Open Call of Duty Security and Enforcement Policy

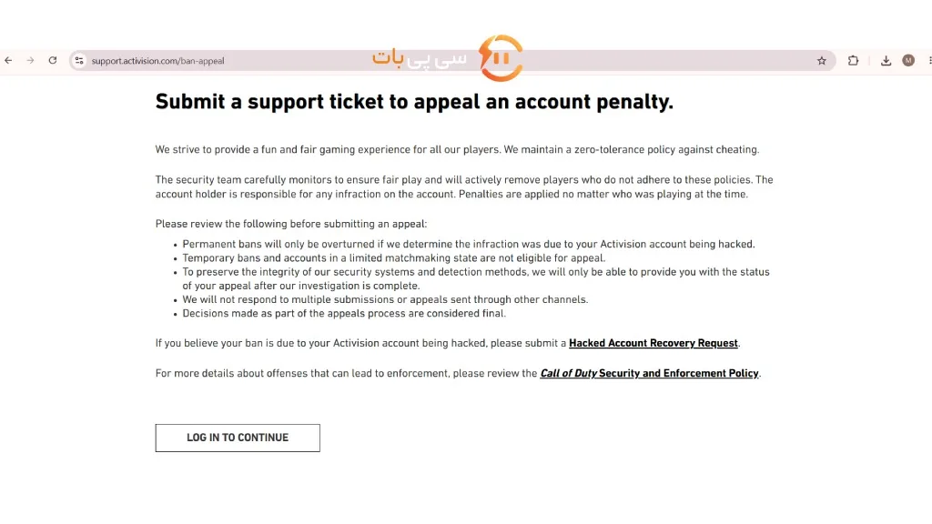pyautogui.click(x=649, y=374)
